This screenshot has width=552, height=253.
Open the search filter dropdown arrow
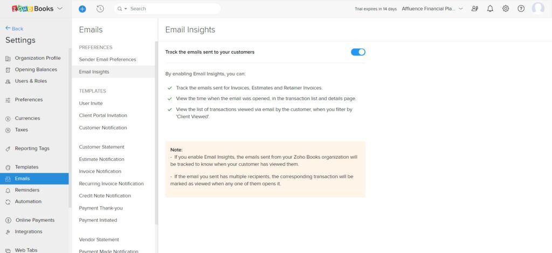[126, 9]
